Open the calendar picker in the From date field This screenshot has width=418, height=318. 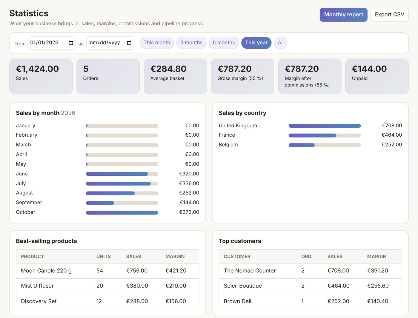[x=71, y=43]
